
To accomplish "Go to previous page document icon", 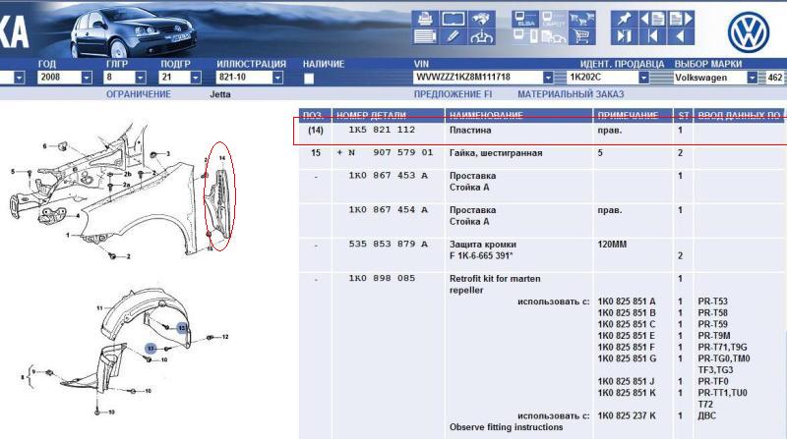I will click(x=652, y=19).
